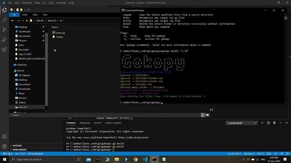291x163 pixels.
Task: Open Downloads under Quick access
Action: pos(24,32)
